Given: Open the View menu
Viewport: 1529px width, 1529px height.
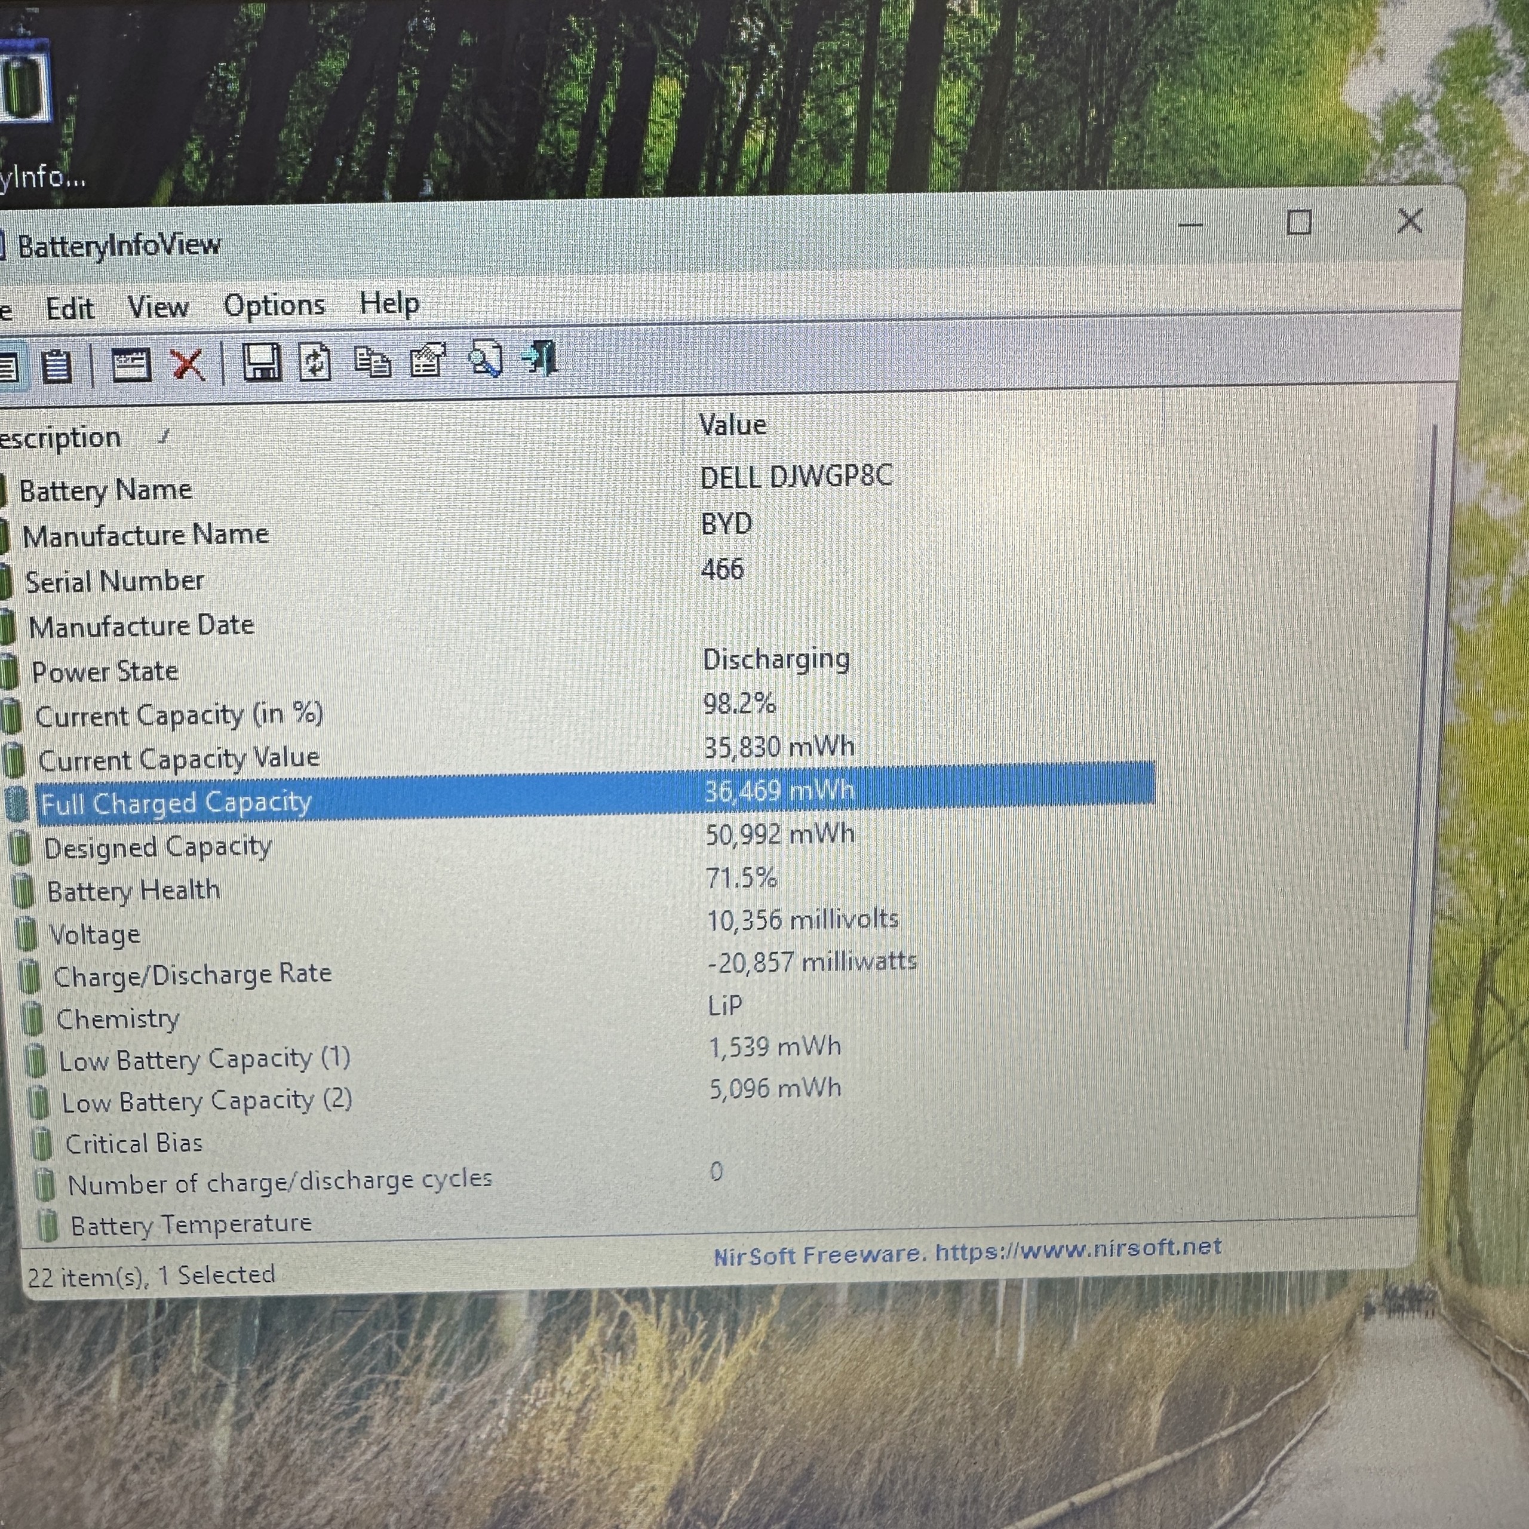Looking at the screenshot, I should (158, 307).
